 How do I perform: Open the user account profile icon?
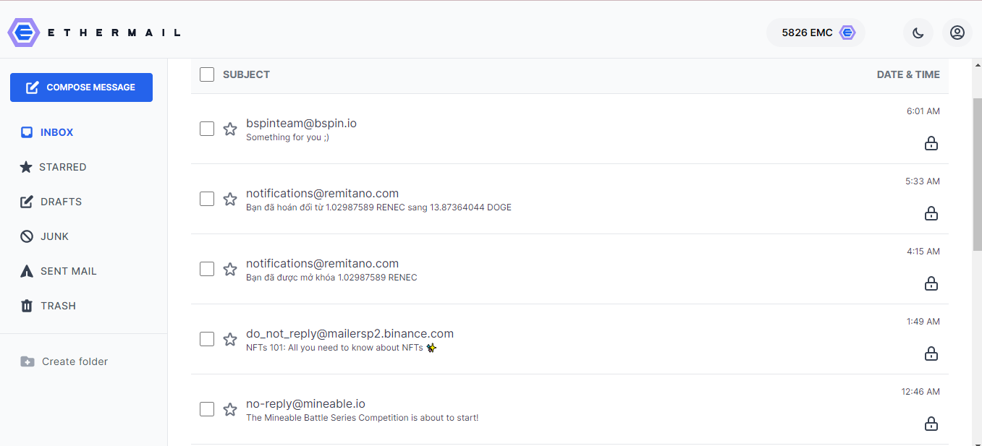pyautogui.click(x=957, y=33)
